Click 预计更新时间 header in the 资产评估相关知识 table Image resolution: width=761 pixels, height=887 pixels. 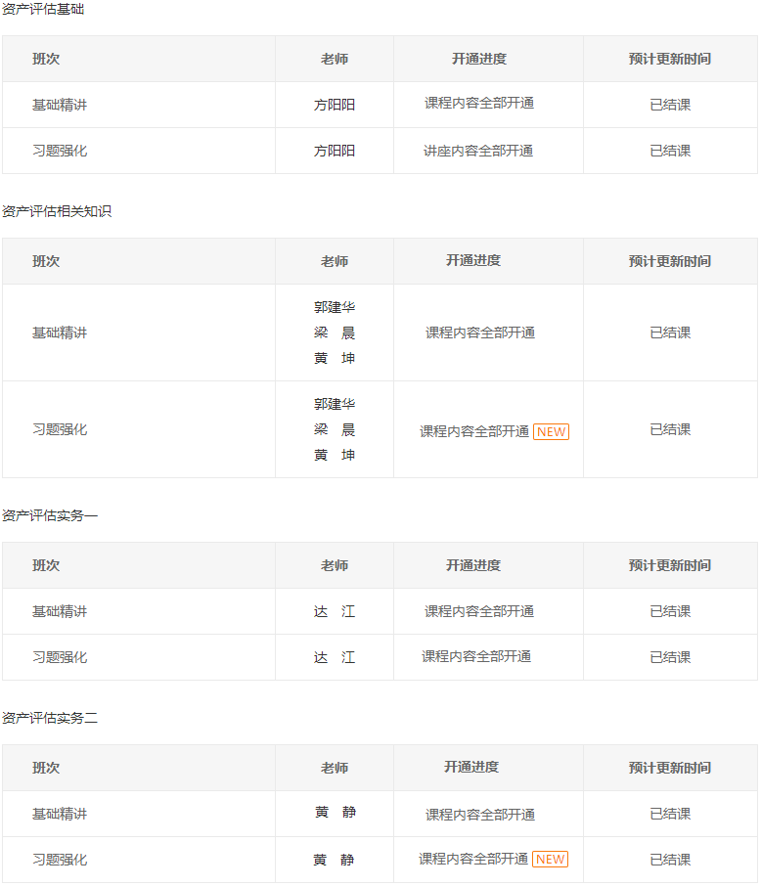[x=670, y=261]
